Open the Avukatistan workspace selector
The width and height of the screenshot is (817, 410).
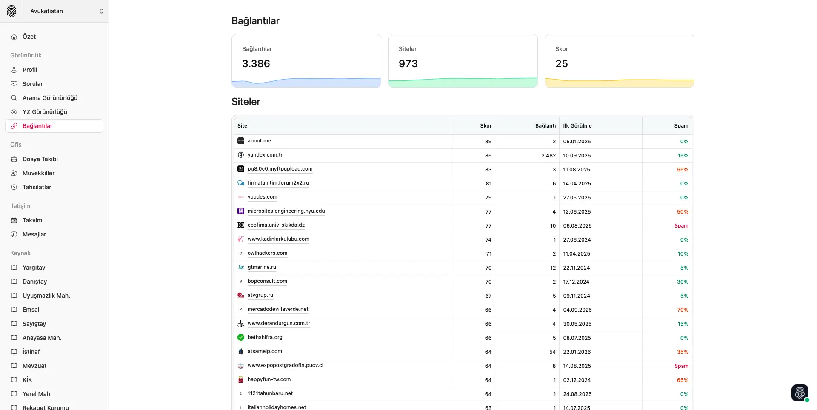click(x=66, y=11)
